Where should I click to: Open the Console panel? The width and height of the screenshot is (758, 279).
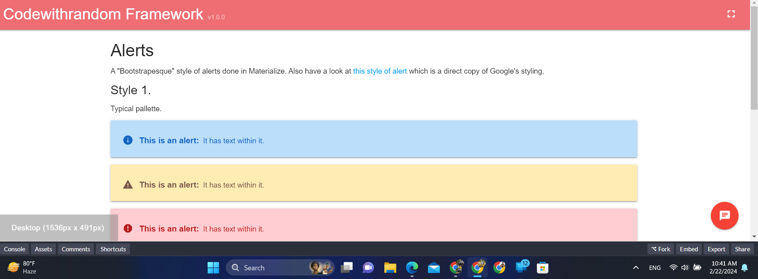pos(15,249)
